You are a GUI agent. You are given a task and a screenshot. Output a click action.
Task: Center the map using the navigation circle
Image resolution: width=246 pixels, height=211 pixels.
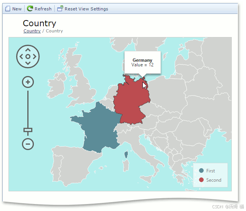coord(28,57)
